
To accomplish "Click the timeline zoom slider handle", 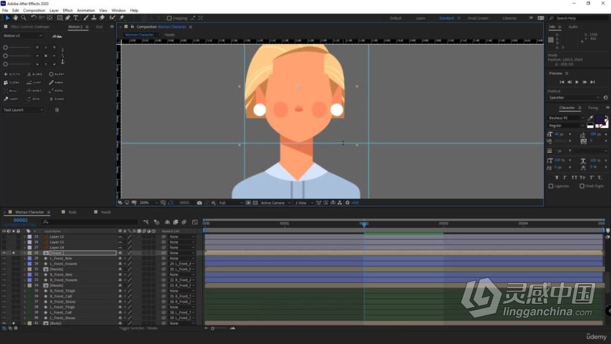I will tap(213, 329).
